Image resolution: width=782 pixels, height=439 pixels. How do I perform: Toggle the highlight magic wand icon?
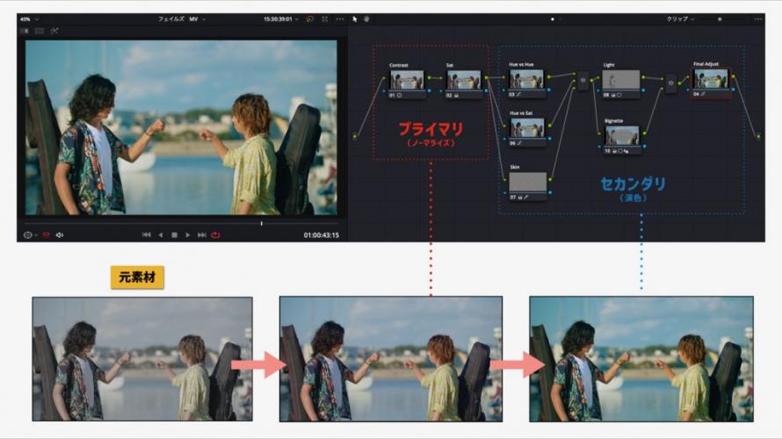tap(54, 31)
